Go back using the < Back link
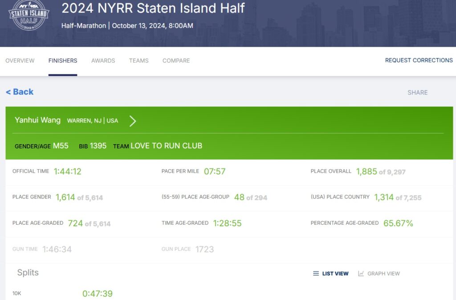Screen dimensions: 456x300 click(x=20, y=92)
